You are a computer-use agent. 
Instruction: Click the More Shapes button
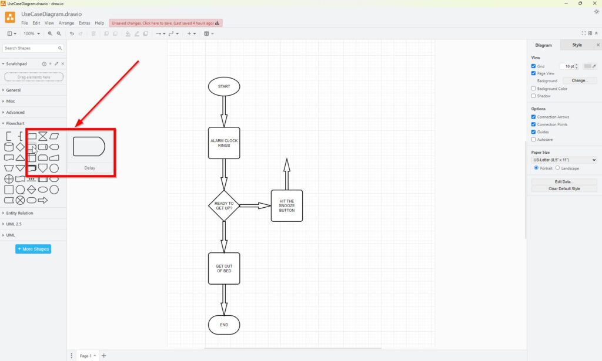34,249
